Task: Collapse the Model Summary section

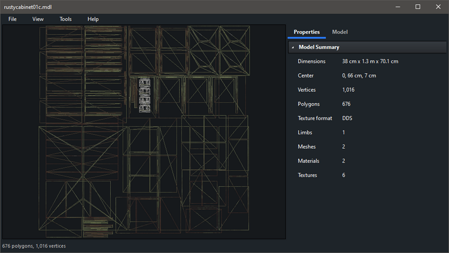Action: pyautogui.click(x=293, y=47)
